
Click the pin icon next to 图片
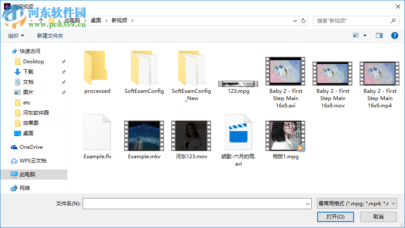63,92
